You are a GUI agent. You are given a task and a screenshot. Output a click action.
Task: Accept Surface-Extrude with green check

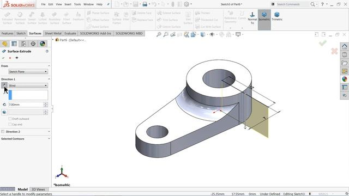click(3, 58)
